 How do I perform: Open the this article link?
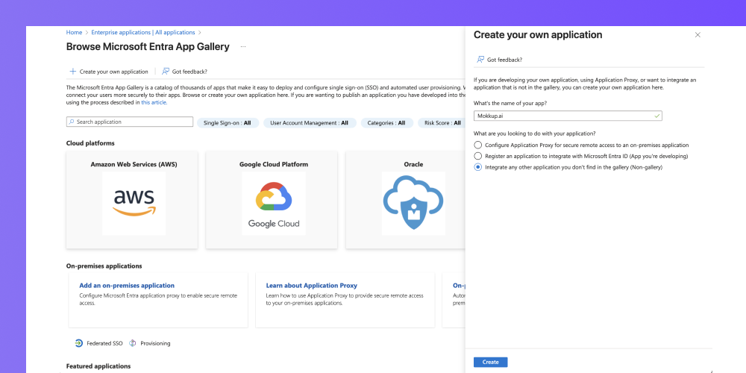pyautogui.click(x=154, y=102)
